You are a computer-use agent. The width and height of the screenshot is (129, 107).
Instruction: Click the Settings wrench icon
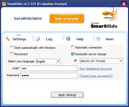(x=7, y=39)
